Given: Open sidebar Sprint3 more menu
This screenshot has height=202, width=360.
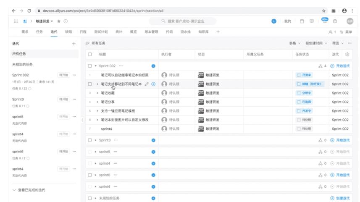Looking at the screenshot, I should click(74, 99).
